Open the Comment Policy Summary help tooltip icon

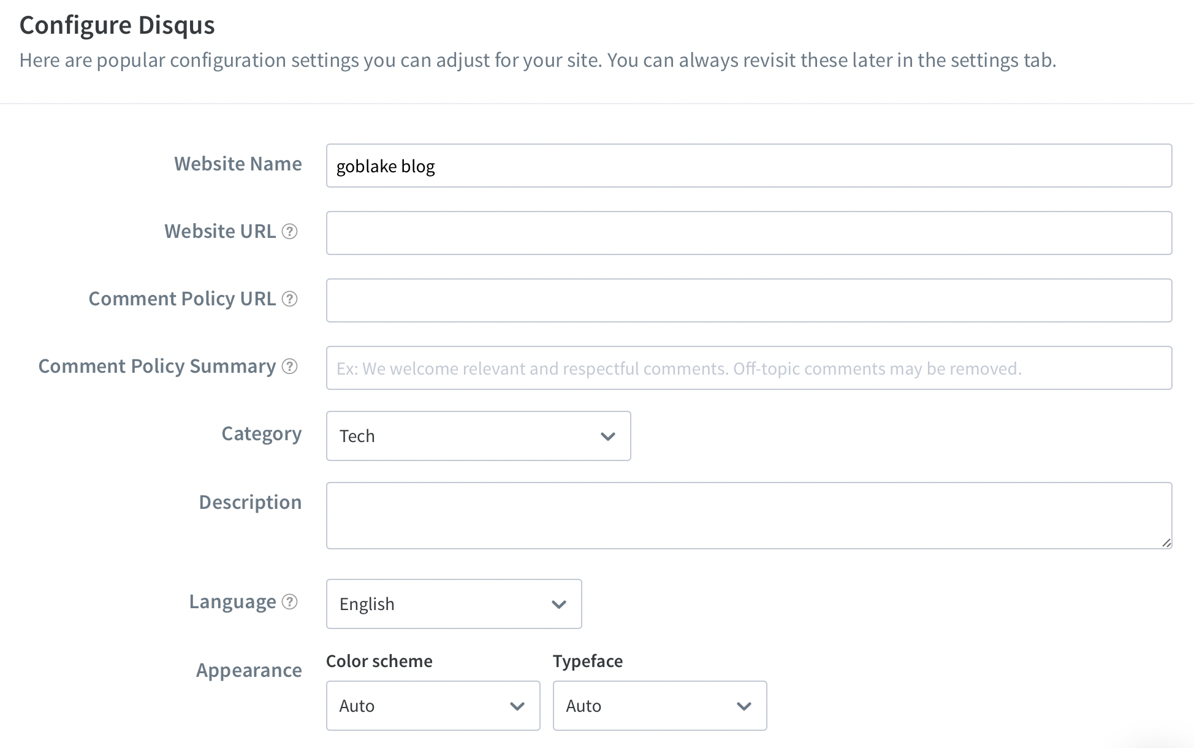(289, 367)
